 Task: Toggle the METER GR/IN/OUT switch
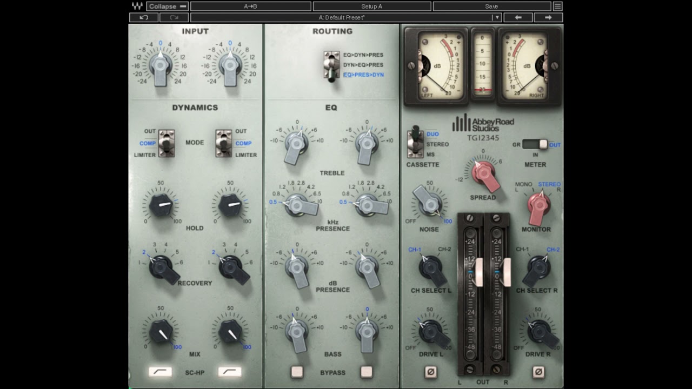coord(535,144)
